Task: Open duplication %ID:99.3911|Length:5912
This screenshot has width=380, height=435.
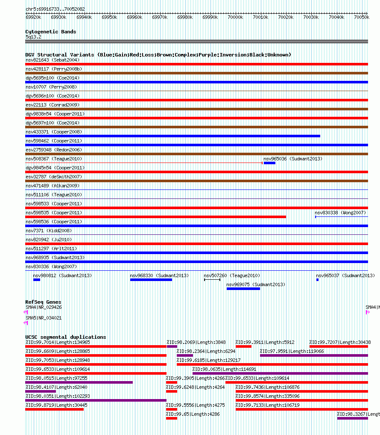Action: (x=265, y=342)
